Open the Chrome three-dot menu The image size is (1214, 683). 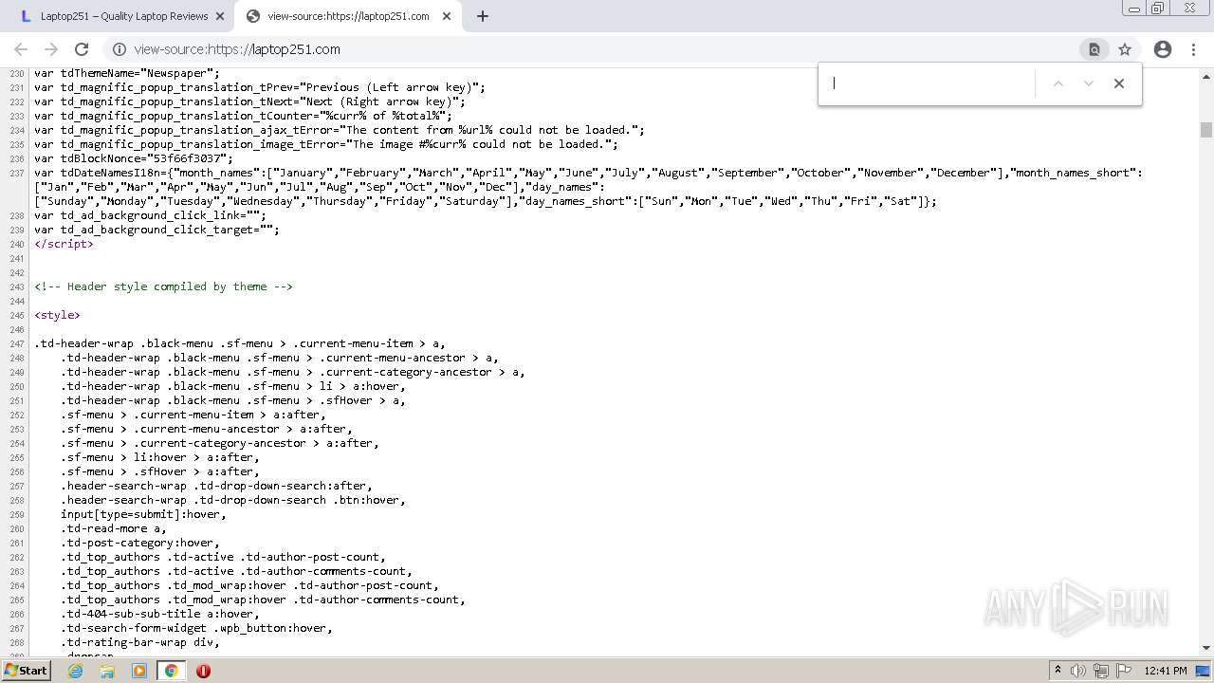tap(1193, 49)
